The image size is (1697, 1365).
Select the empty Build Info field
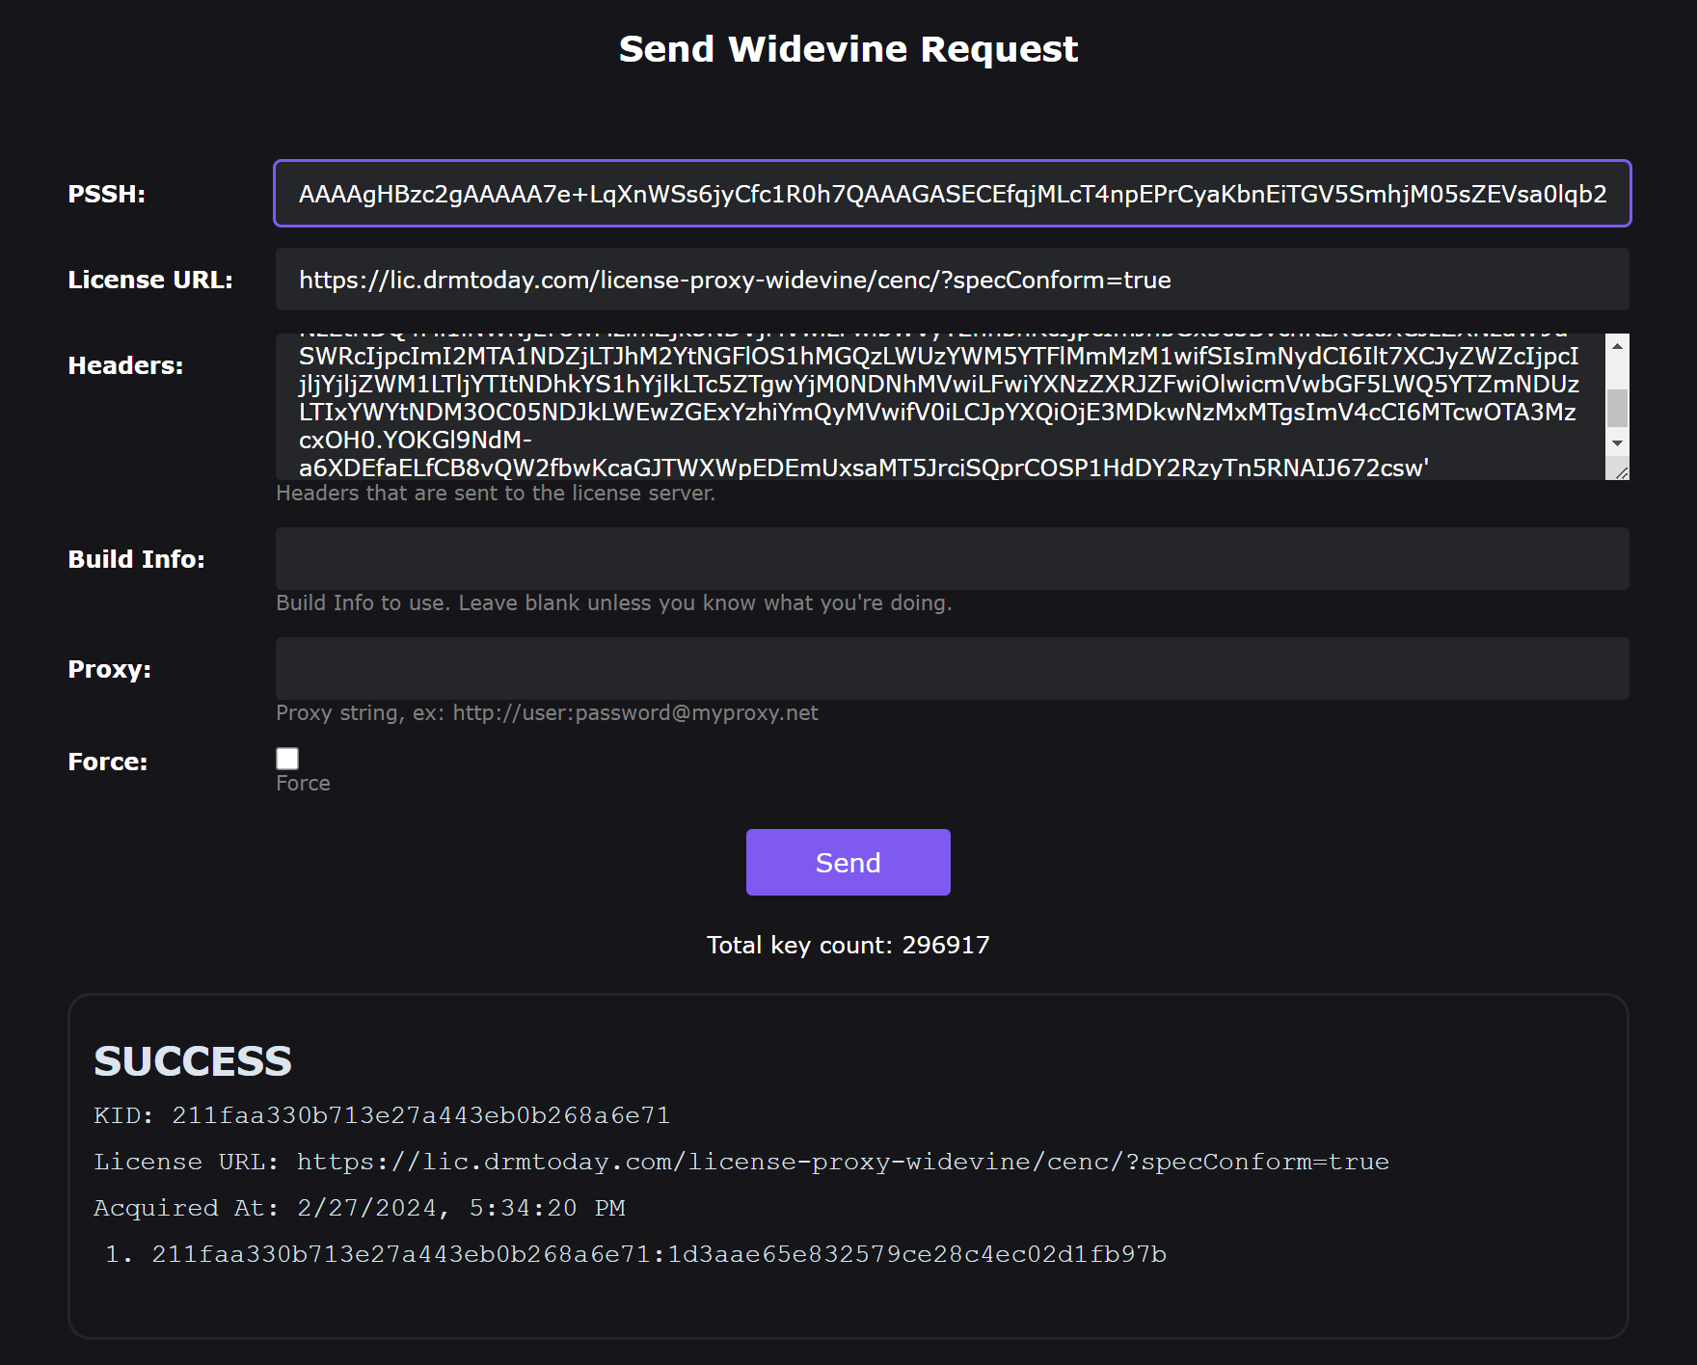click(x=952, y=559)
